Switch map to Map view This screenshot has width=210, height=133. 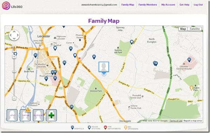183,29
